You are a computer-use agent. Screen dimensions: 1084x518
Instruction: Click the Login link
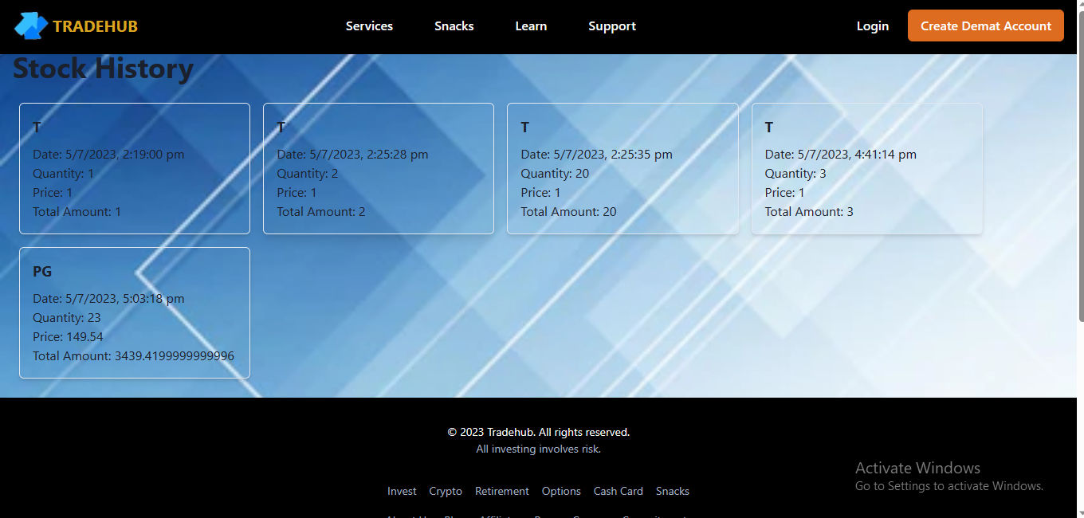click(x=873, y=26)
